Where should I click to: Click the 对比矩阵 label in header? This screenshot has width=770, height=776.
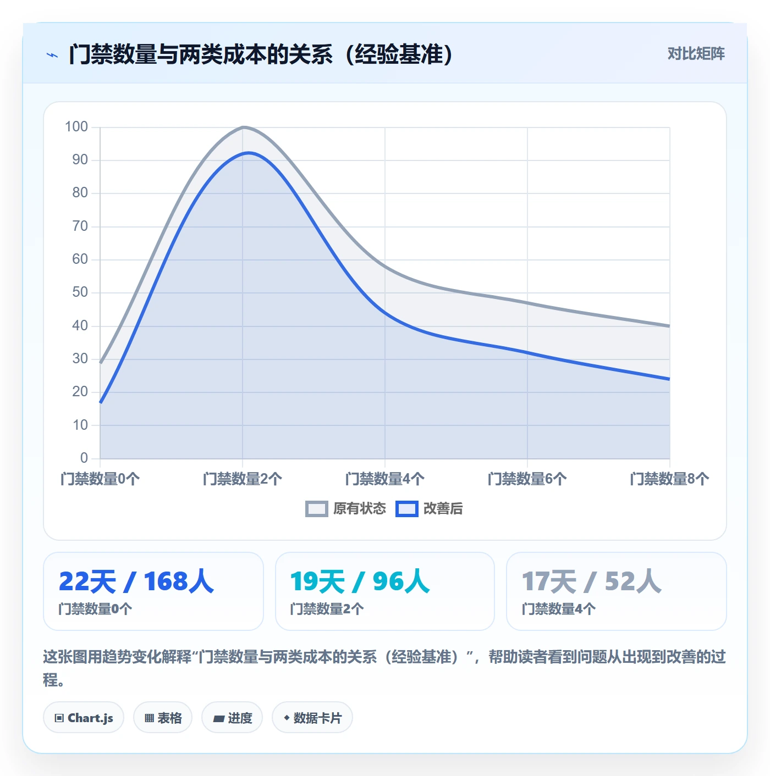coord(696,54)
